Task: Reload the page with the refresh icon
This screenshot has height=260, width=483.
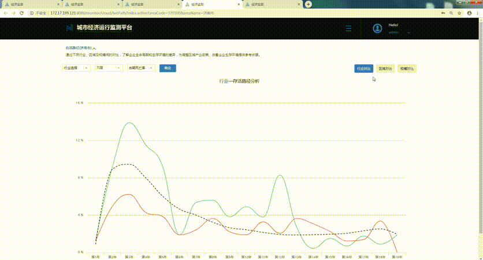Action: click(21, 13)
